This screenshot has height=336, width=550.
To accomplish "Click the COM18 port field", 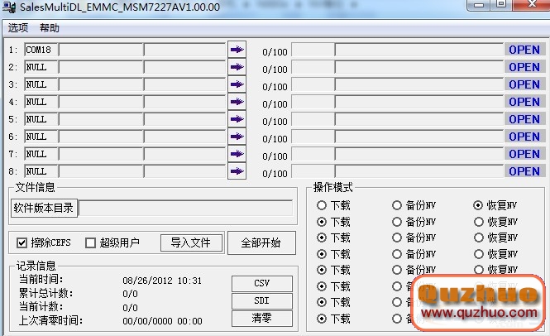I will (x=41, y=50).
